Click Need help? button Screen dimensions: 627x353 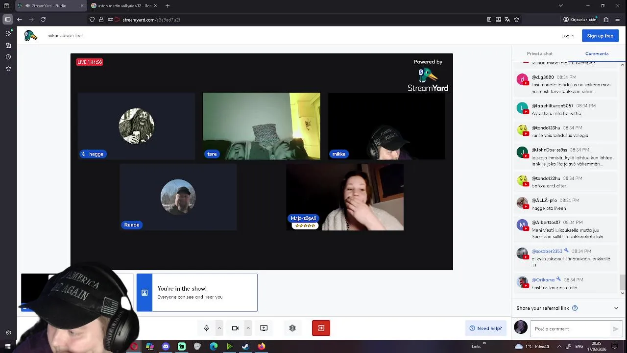(485, 328)
